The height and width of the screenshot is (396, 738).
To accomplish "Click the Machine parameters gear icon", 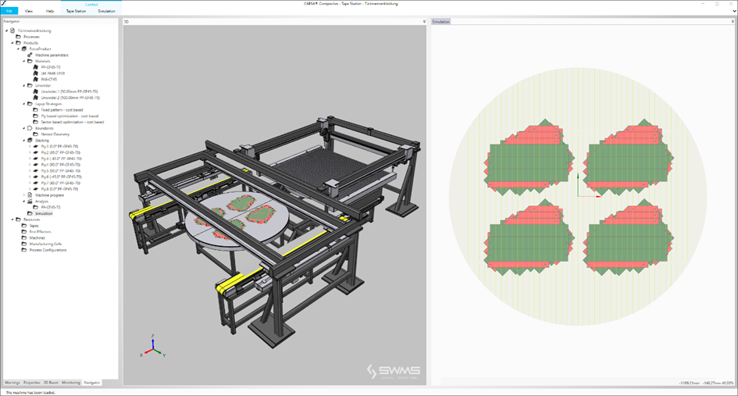I will coord(30,55).
